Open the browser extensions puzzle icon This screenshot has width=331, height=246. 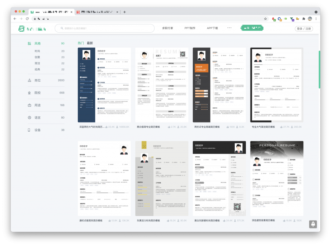[x=304, y=19]
